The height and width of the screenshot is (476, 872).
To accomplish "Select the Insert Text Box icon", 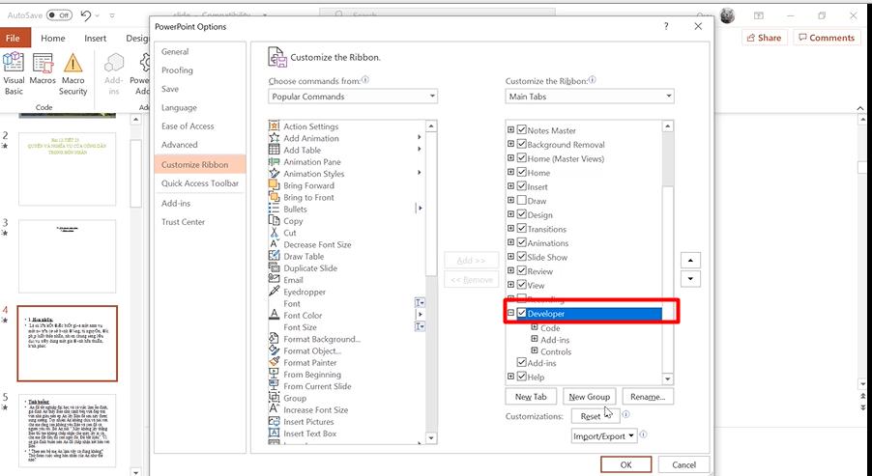I will (x=274, y=433).
